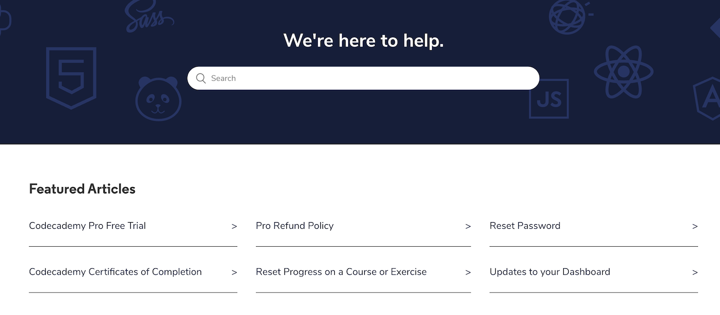Click the panda face icon
720x315 pixels.
tap(158, 99)
